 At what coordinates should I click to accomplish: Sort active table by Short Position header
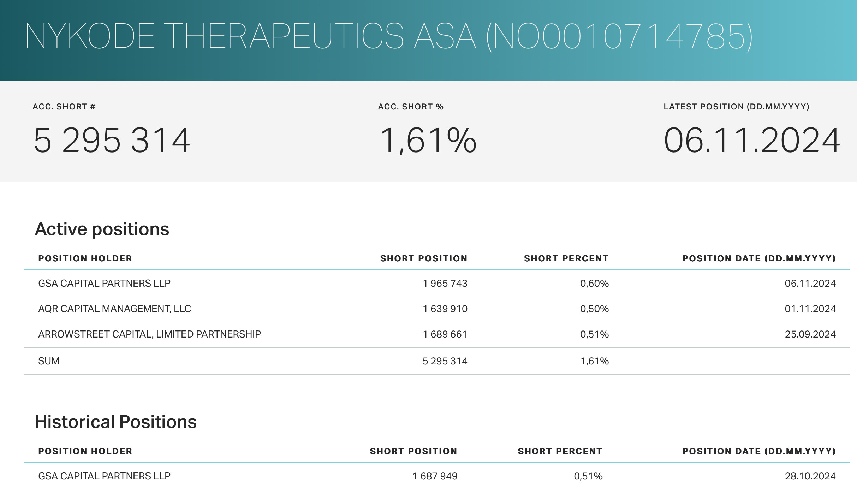pyautogui.click(x=423, y=258)
